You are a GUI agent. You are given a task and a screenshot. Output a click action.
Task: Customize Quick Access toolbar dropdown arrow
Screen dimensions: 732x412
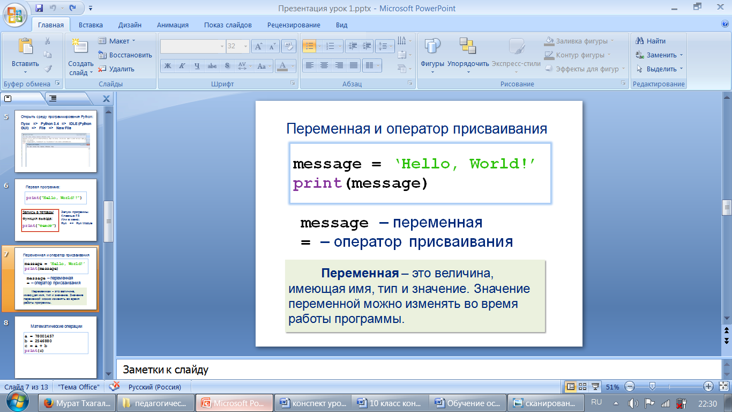(x=90, y=8)
